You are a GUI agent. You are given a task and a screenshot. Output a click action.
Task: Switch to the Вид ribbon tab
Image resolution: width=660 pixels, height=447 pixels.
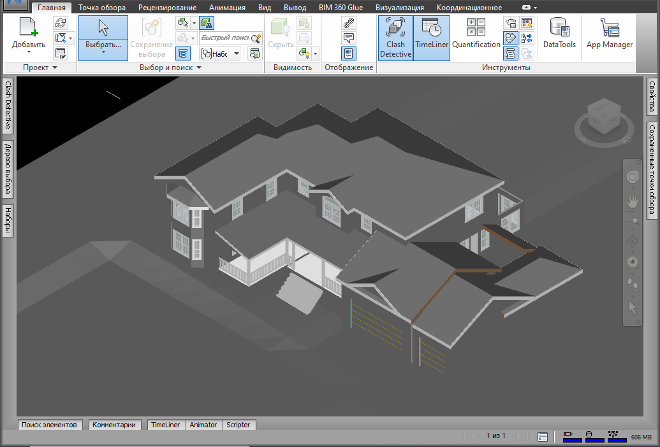265,8
